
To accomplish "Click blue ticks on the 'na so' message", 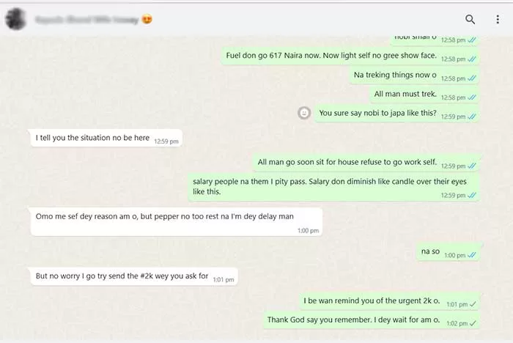I will 472,255.
